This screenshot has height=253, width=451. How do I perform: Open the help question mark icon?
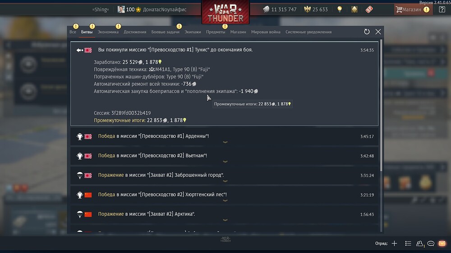pyautogui.click(x=442, y=9)
